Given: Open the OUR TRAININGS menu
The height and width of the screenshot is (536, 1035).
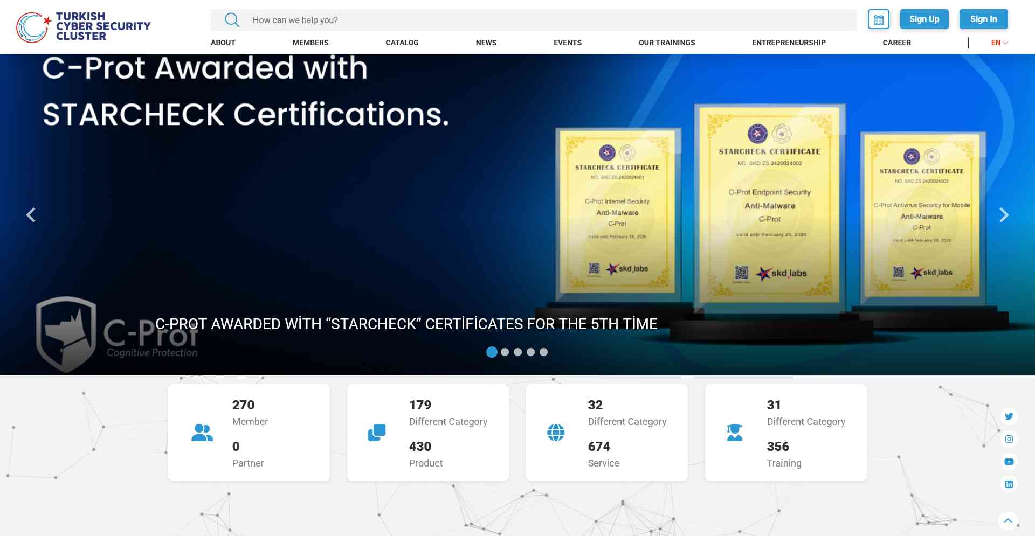Looking at the screenshot, I should pos(666,43).
